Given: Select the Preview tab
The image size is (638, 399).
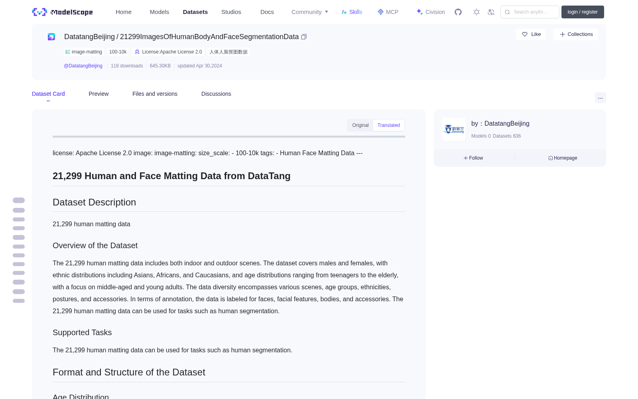Looking at the screenshot, I should click(x=98, y=94).
